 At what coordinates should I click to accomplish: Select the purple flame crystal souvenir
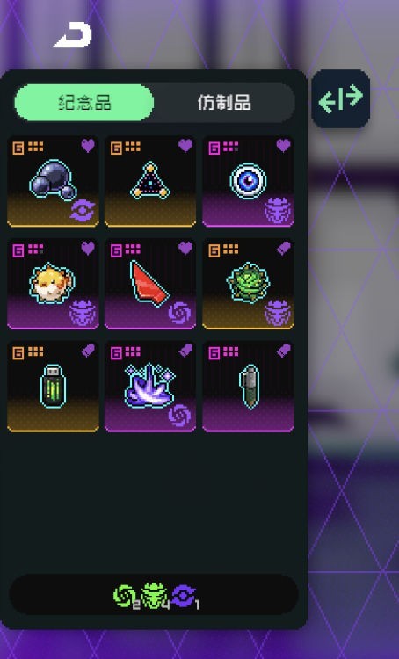tap(150, 387)
